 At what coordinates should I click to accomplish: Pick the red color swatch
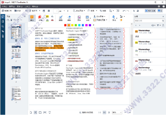65,25
